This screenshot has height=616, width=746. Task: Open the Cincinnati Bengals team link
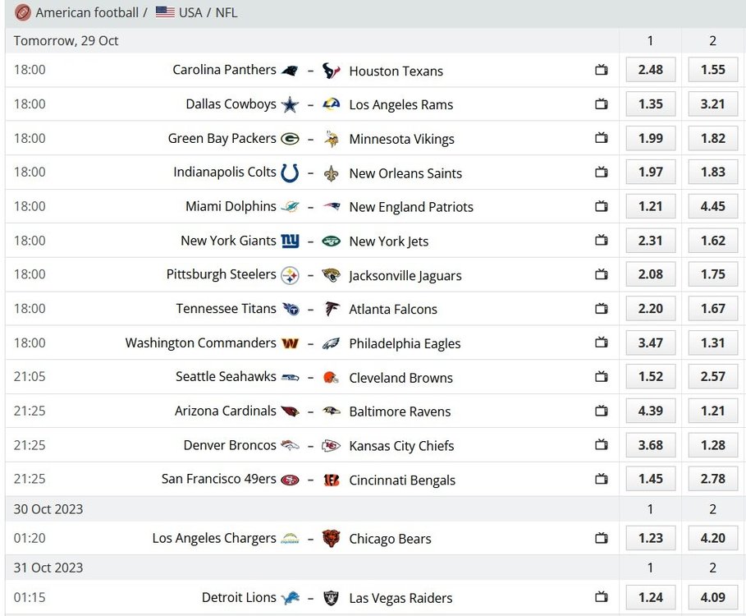click(x=402, y=480)
